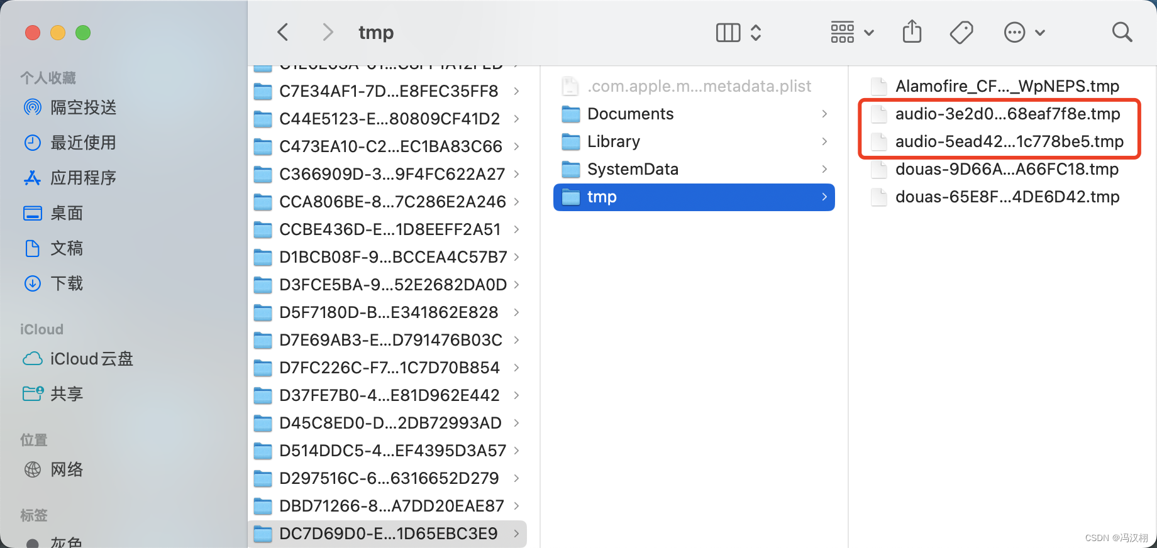This screenshot has width=1157, height=548.
Task: Select folder C473EA10-C2...EC1BA83C66
Action: coord(387,146)
